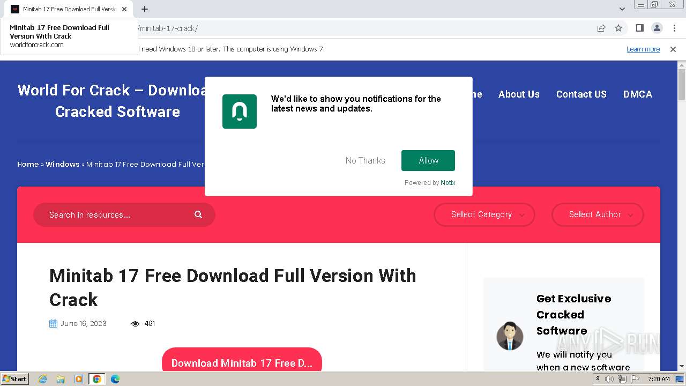
Task: Click the network tray icon
Action: (622, 379)
